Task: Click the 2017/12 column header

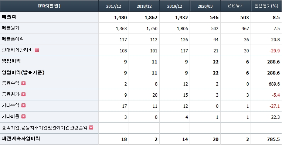Action: point(114,6)
